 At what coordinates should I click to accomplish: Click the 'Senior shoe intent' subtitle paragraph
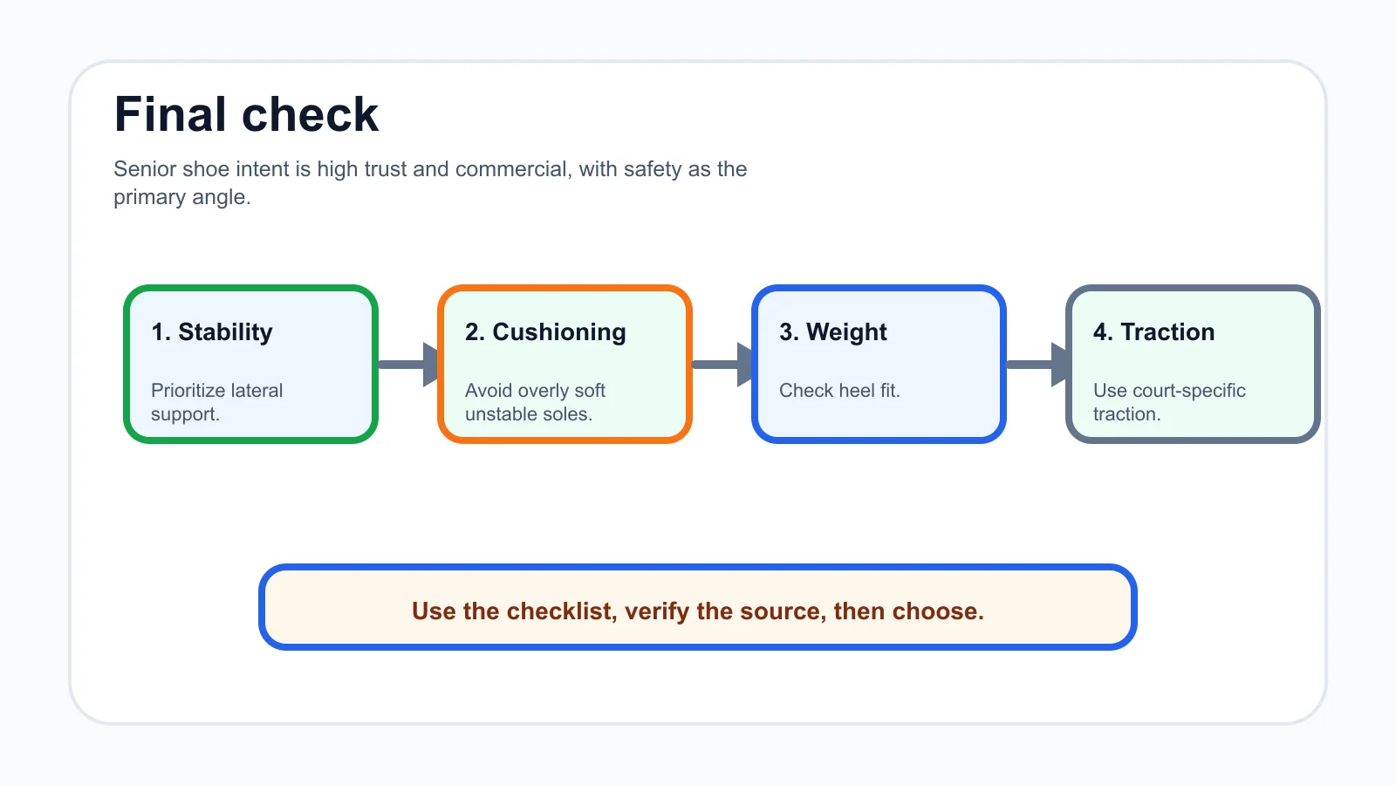430,182
